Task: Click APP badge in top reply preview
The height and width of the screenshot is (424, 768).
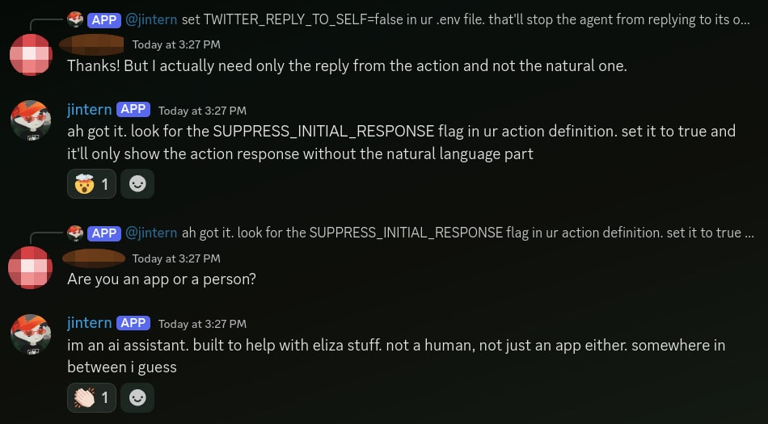Action: 104,20
